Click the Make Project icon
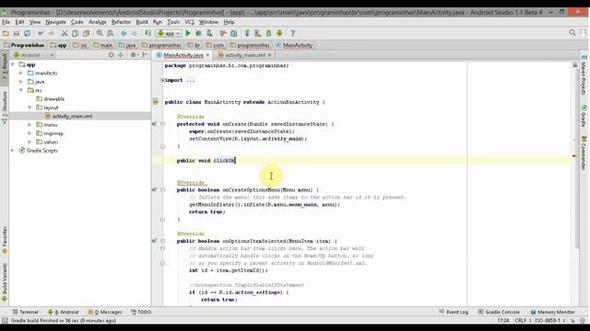 click(147, 33)
